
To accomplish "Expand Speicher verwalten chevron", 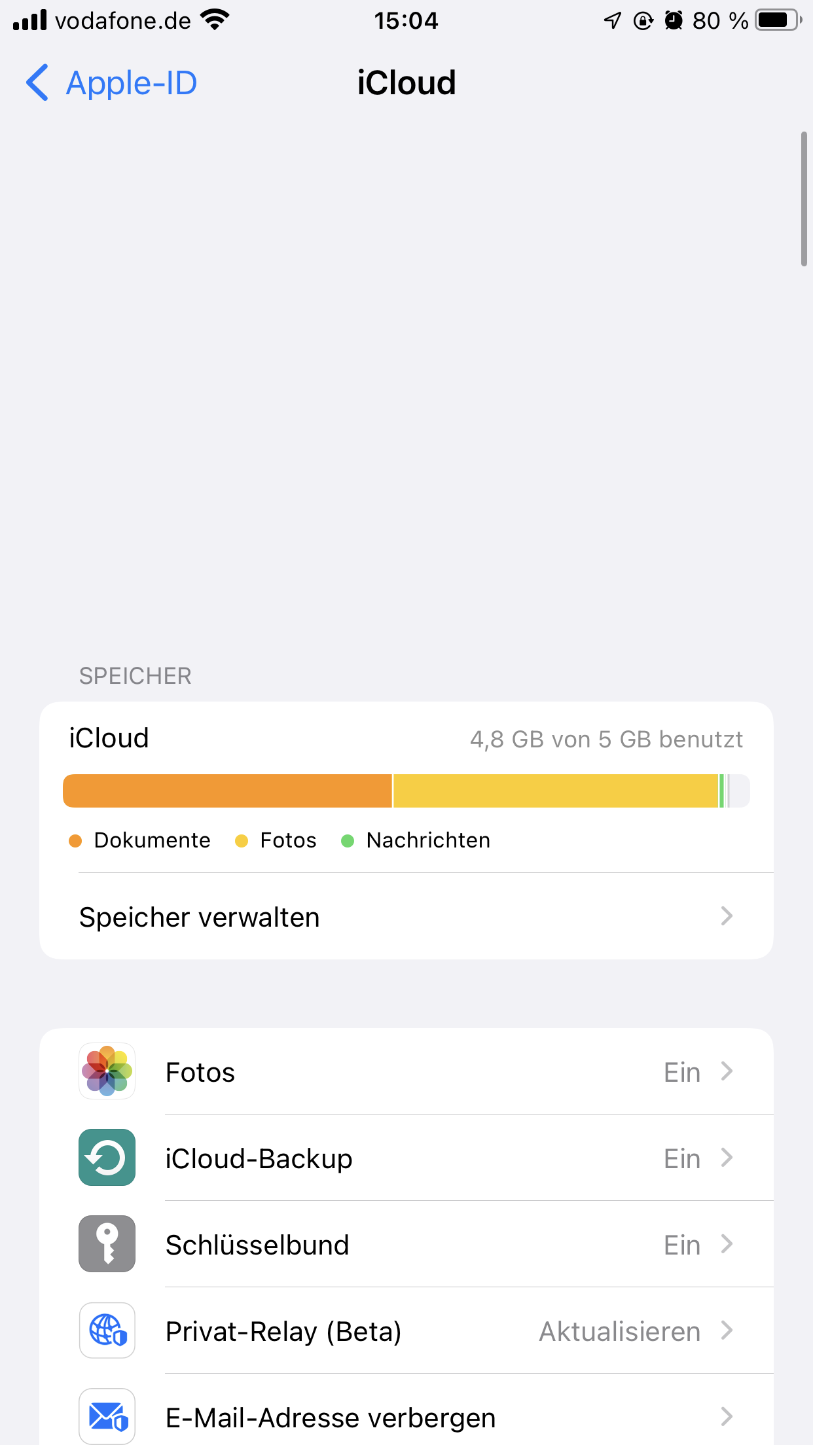I will (x=727, y=916).
